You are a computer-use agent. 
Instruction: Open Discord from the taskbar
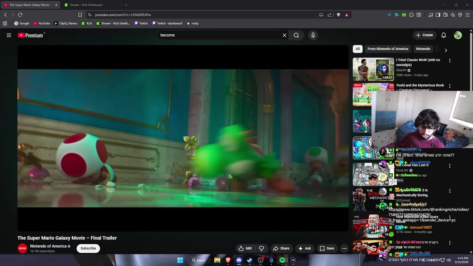(239, 260)
